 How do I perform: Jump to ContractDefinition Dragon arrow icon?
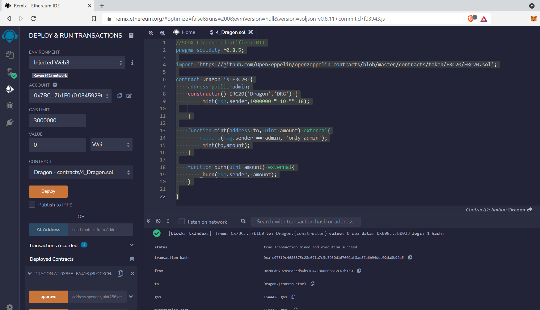click(530, 210)
